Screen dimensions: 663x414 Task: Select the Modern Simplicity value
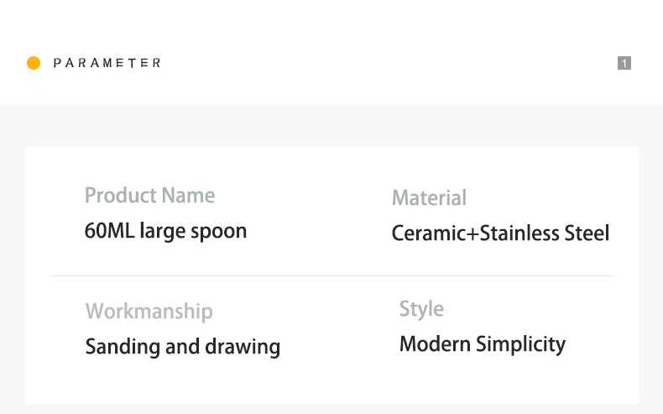click(482, 344)
